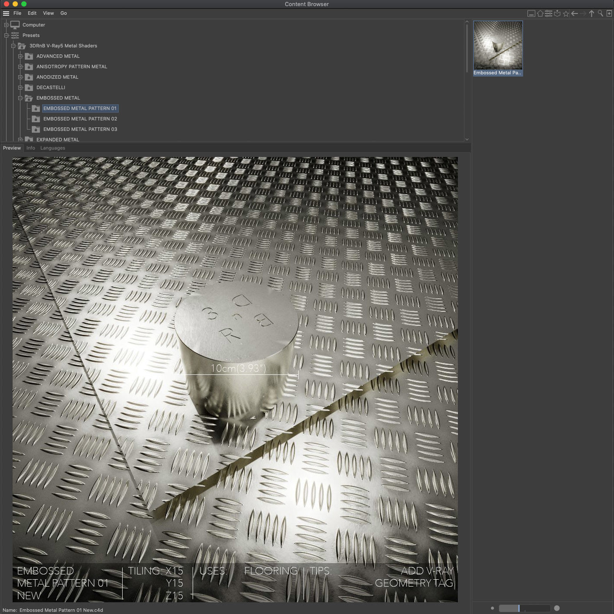Click the Favorites star icon

point(566,13)
